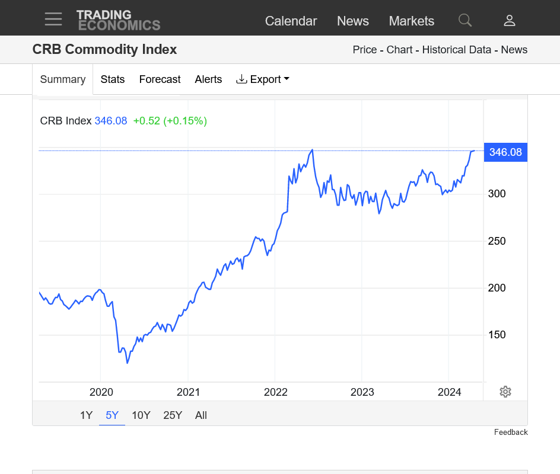Click the CRB Index value in blue

110,121
